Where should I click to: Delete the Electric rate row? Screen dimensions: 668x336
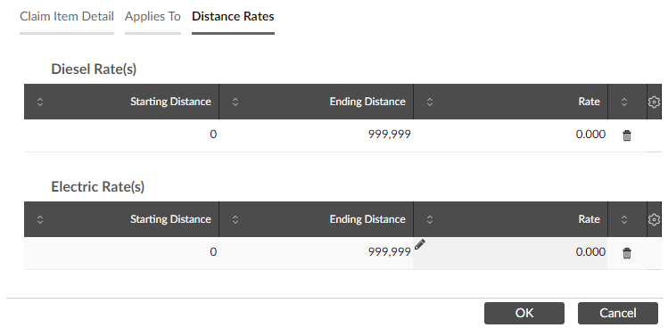pos(627,253)
